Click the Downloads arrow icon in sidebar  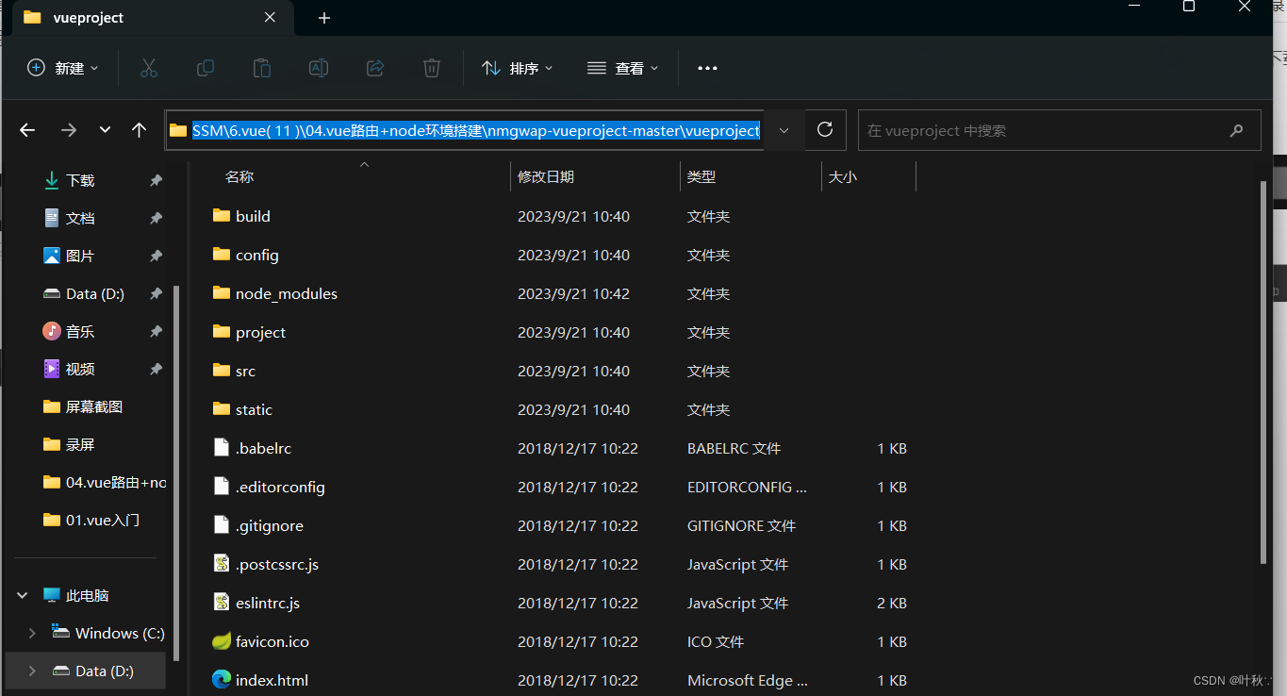click(52, 180)
